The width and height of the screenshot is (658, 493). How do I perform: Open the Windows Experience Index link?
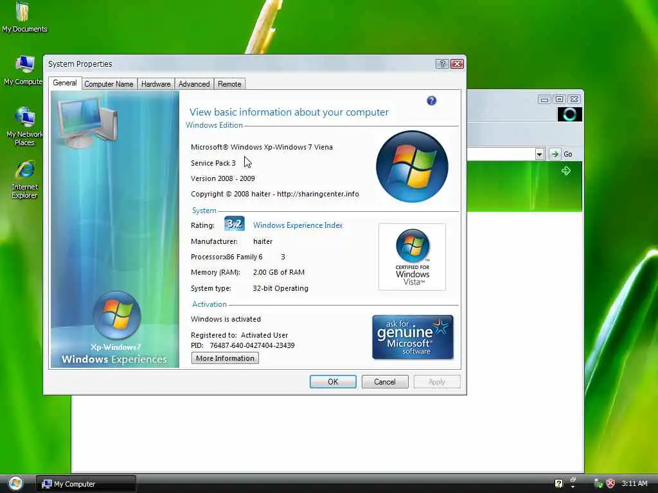click(x=298, y=225)
